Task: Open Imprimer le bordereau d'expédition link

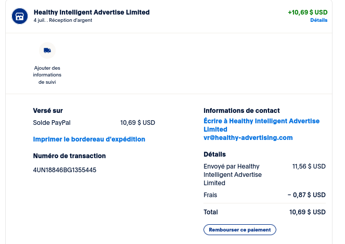Action: (x=89, y=139)
